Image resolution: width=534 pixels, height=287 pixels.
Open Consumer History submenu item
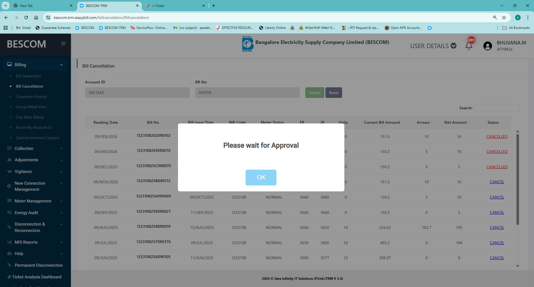pyautogui.click(x=31, y=97)
